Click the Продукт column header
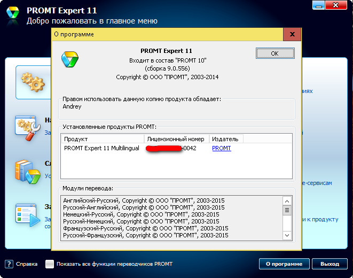This screenshot has width=353, height=278. pyautogui.click(x=103, y=139)
